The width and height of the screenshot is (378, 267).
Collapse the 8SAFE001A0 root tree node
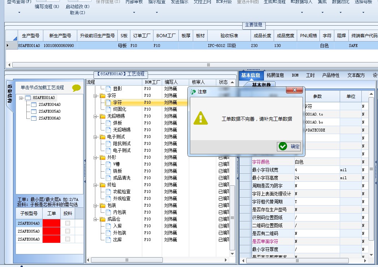coord(21,98)
